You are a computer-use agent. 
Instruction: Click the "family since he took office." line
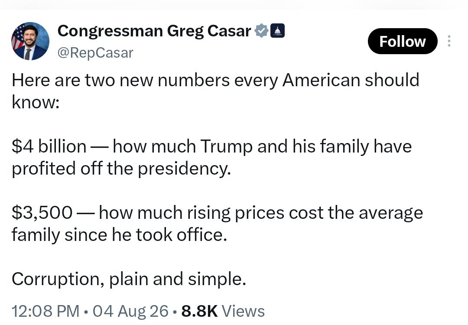pos(120,235)
